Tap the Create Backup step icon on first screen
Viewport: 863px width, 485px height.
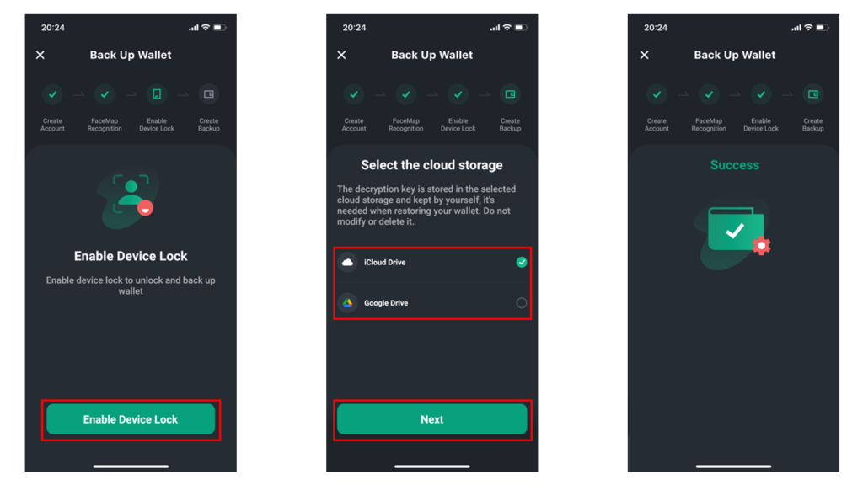click(x=209, y=94)
